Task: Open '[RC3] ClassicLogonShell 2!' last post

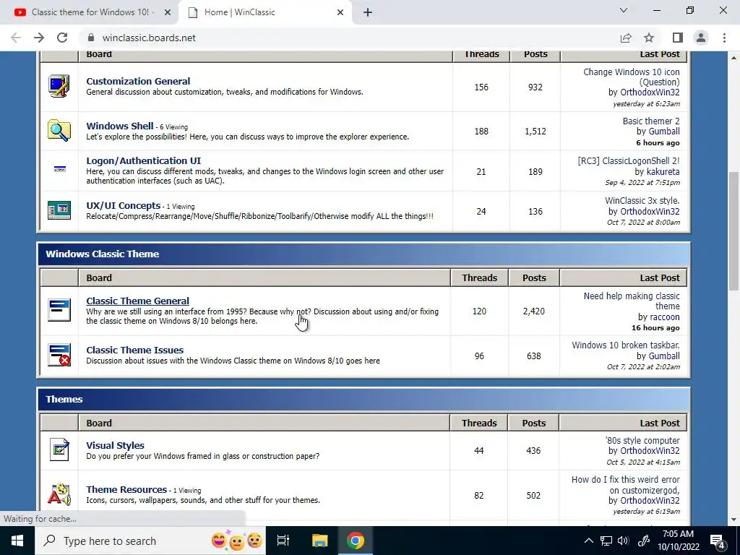Action: tap(629, 160)
